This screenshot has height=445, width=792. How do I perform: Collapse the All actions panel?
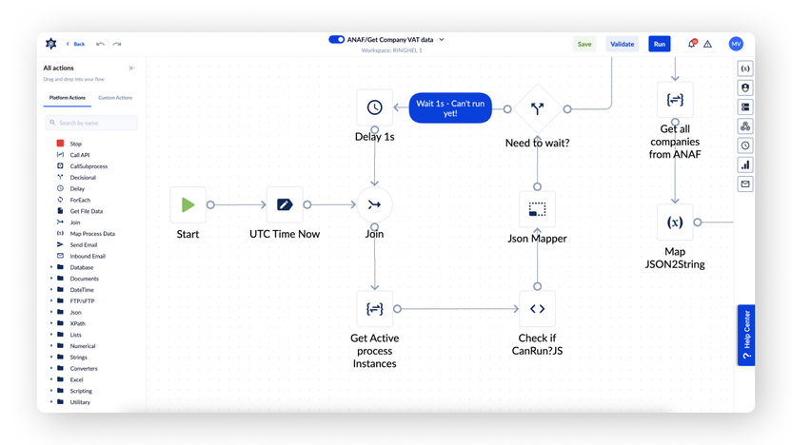pyautogui.click(x=131, y=68)
